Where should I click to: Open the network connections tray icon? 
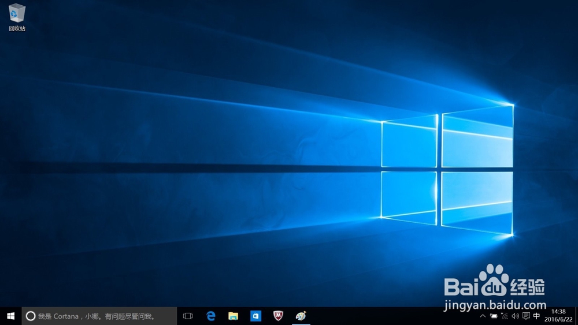[505, 316]
